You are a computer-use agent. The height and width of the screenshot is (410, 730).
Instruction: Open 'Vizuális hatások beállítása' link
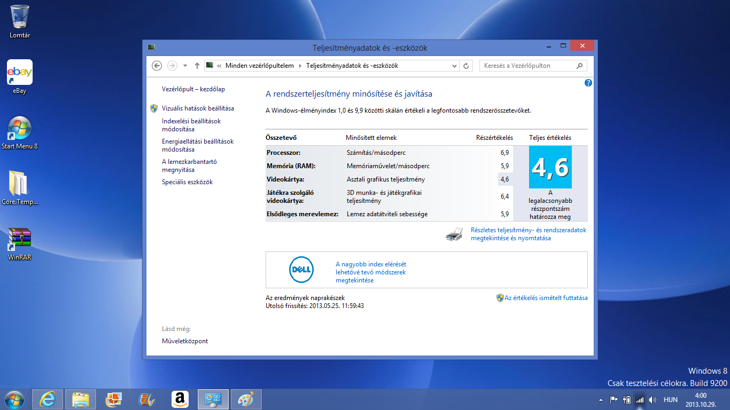tap(198, 108)
